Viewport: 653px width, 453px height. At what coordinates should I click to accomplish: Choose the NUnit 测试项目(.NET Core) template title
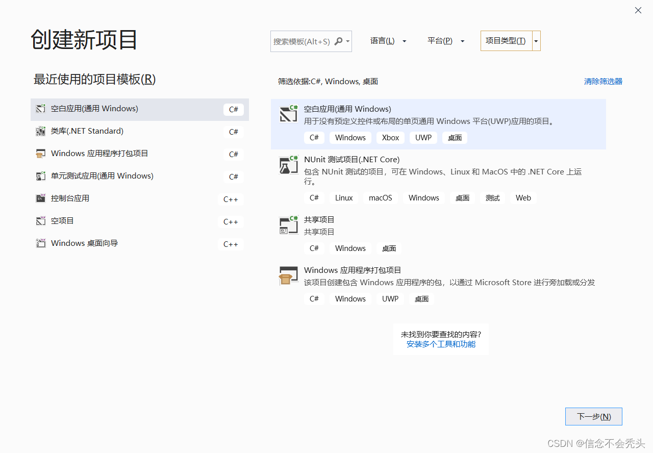[x=351, y=159]
